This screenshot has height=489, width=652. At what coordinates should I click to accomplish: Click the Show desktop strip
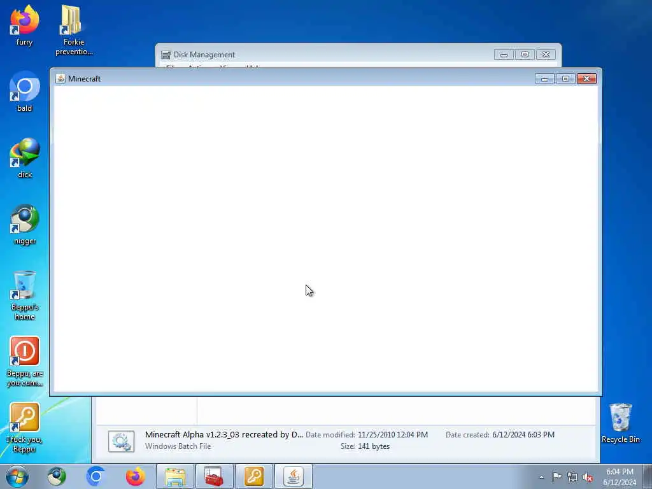point(648,476)
